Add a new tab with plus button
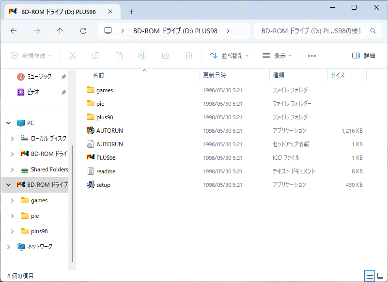Image resolution: width=388 pixels, height=282 pixels. click(131, 12)
